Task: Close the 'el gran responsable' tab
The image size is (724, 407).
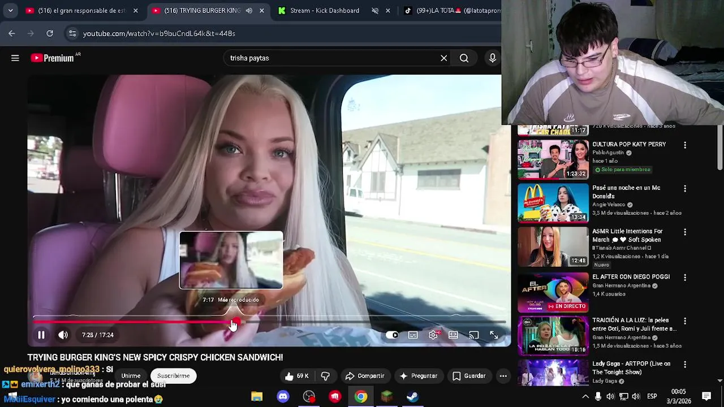Action: pos(135,10)
